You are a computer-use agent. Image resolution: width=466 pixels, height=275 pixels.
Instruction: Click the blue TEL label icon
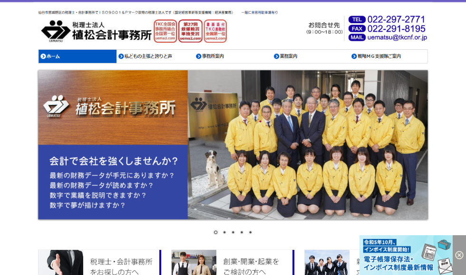[357, 19]
